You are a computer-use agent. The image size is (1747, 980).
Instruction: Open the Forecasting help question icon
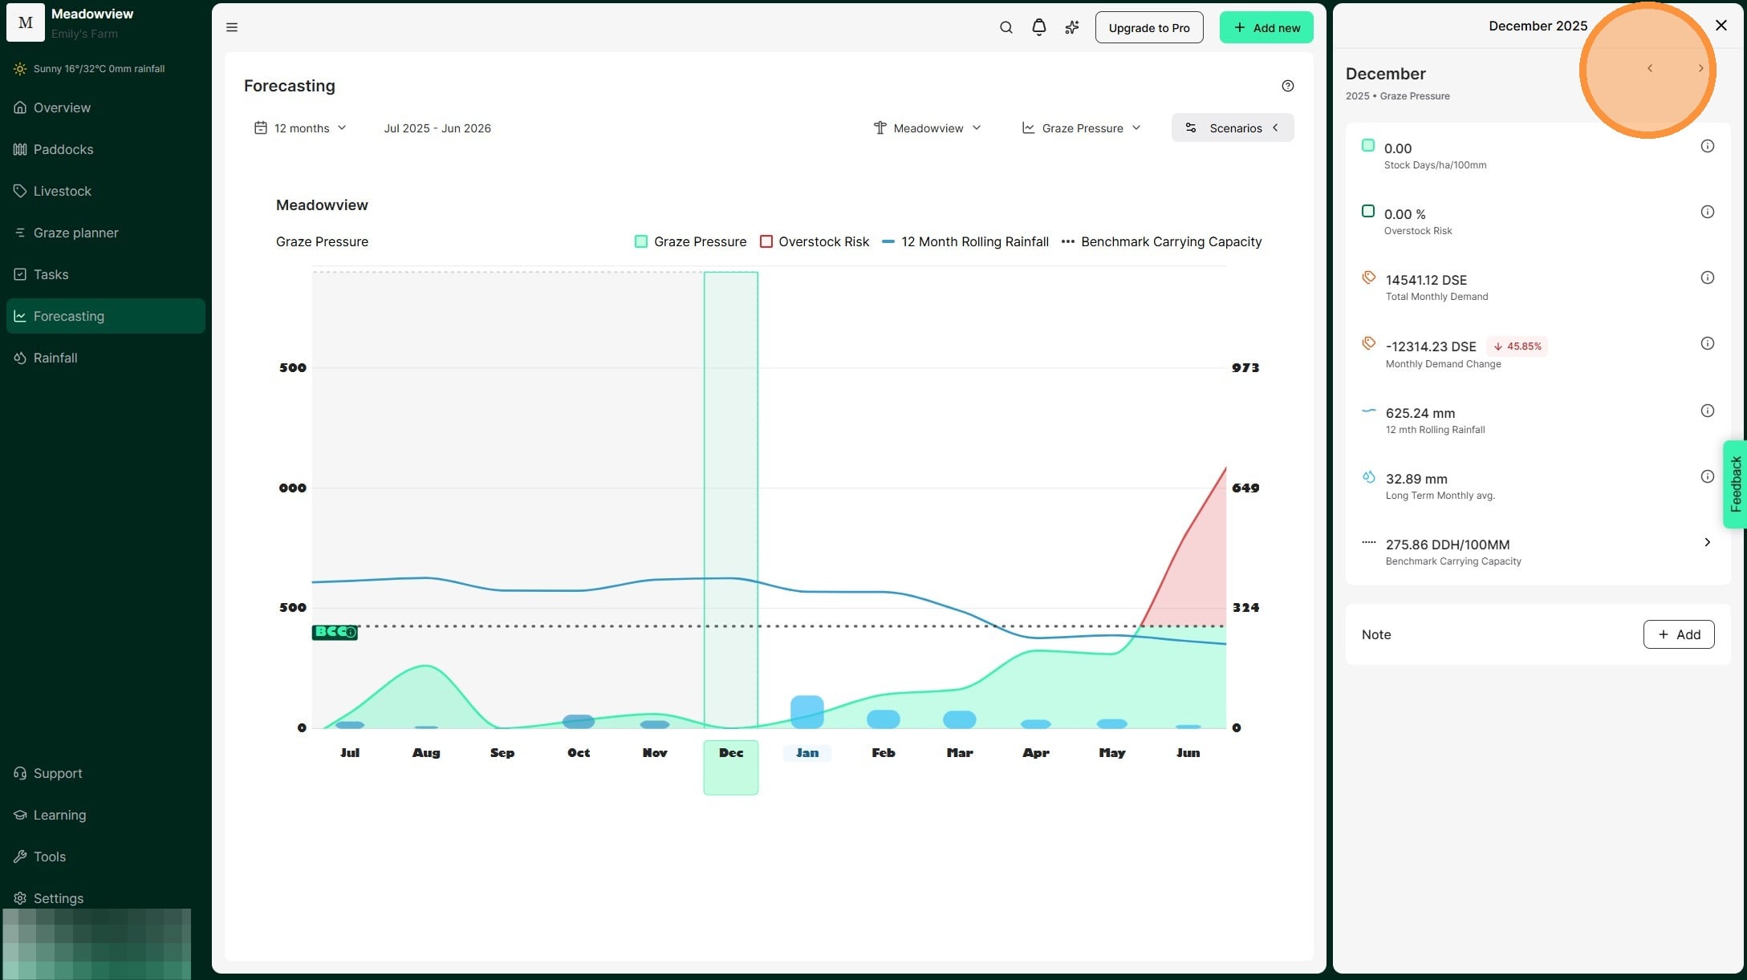[x=1287, y=86]
